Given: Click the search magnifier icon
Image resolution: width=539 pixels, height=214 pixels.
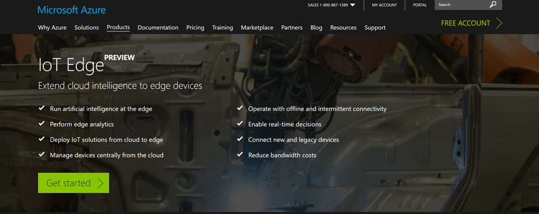Looking at the screenshot, I should click(x=493, y=4).
